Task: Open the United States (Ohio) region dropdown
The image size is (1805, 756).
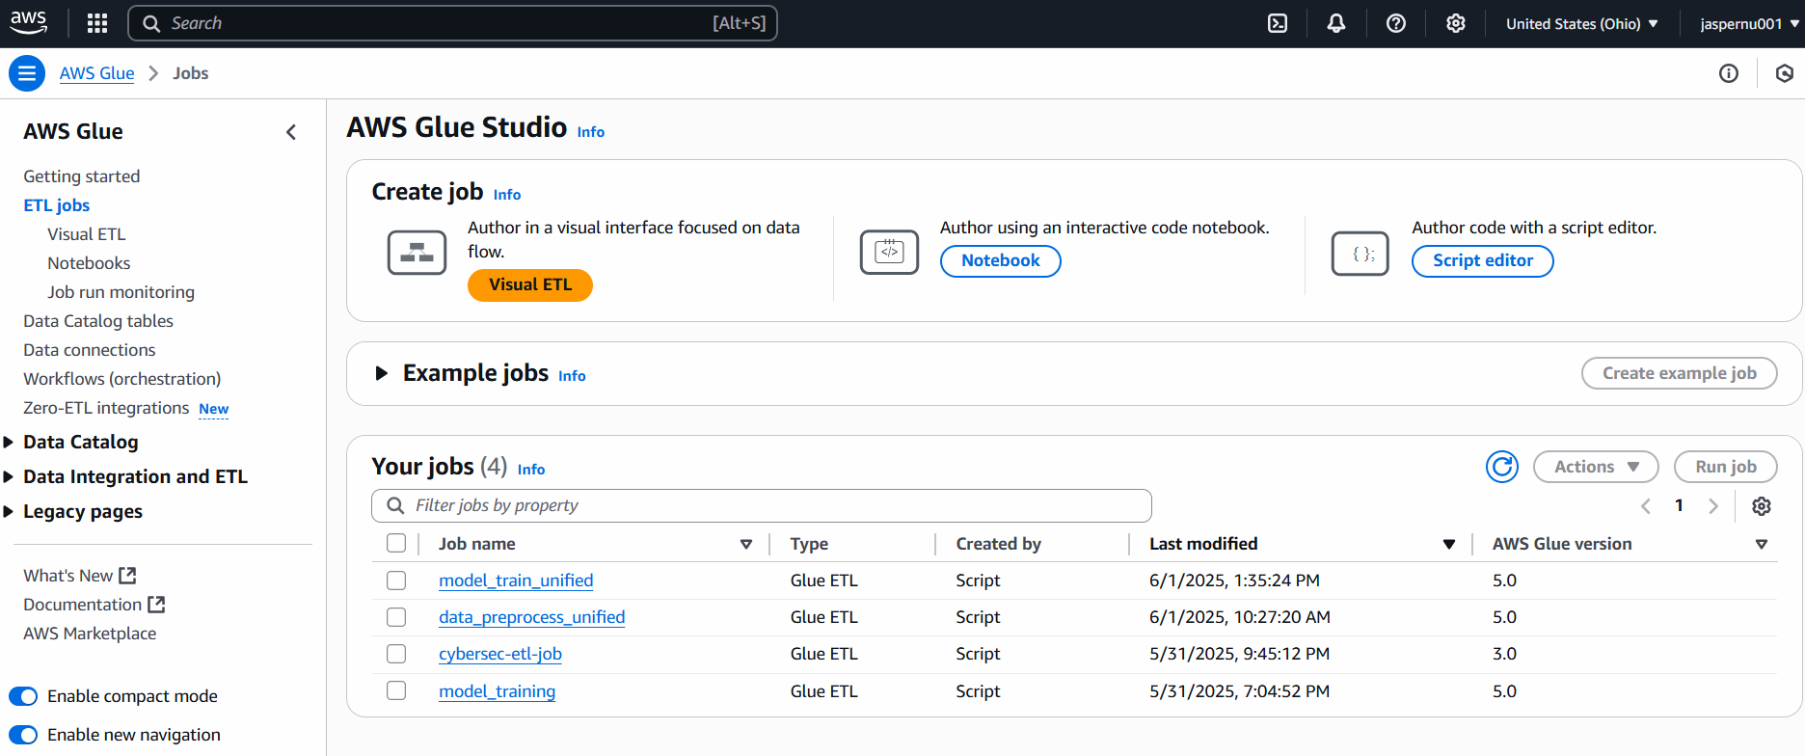Action: click(x=1582, y=23)
